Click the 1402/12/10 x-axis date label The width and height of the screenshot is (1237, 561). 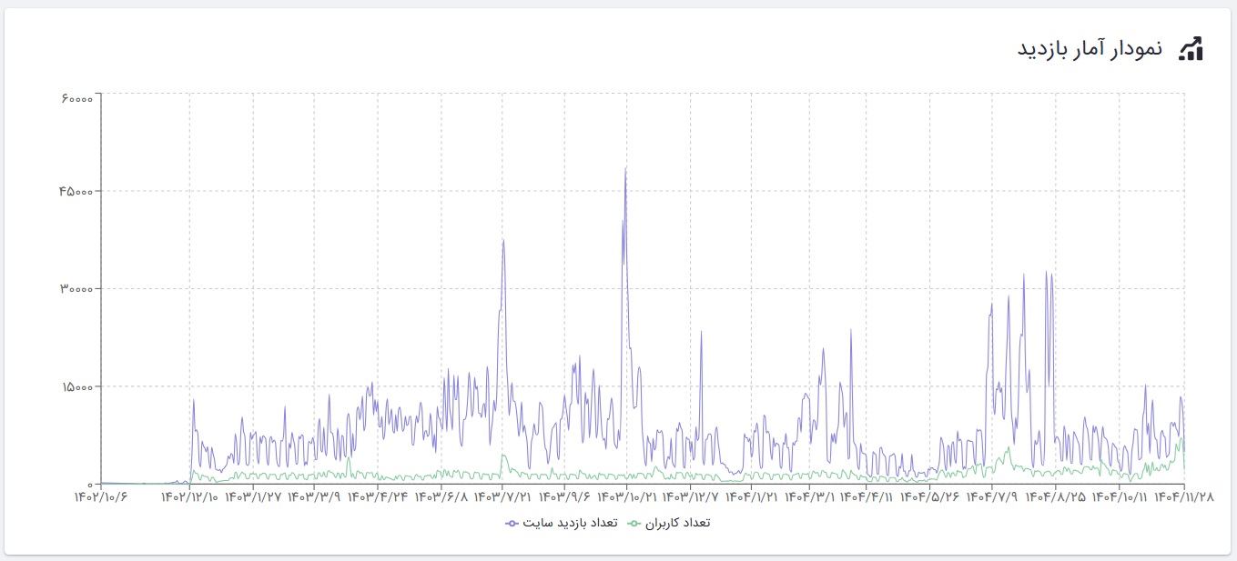point(190,497)
